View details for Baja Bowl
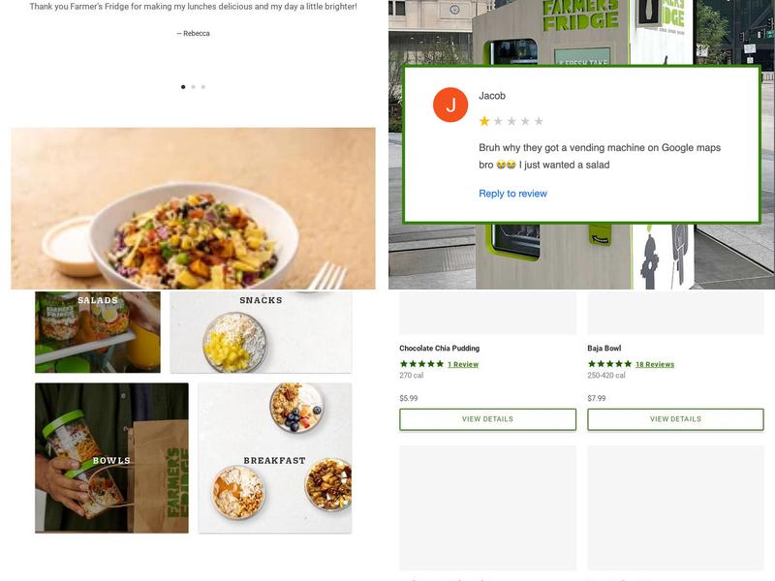775x581 pixels. tap(675, 419)
